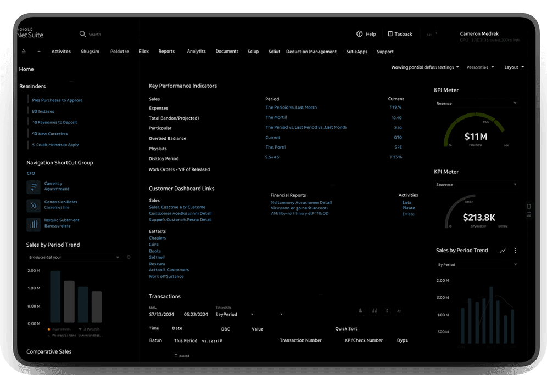
Task: Click the search magnifier icon
Action: (82, 34)
